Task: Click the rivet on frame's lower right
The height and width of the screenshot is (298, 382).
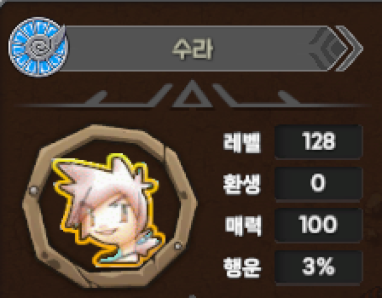Action: [x=178, y=245]
